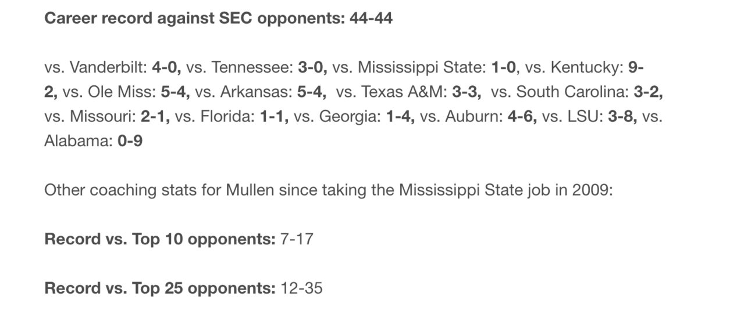Image resolution: width=744 pixels, height=314 pixels.
Task: Click the LSU 3-8 record
Action: [x=590, y=116]
